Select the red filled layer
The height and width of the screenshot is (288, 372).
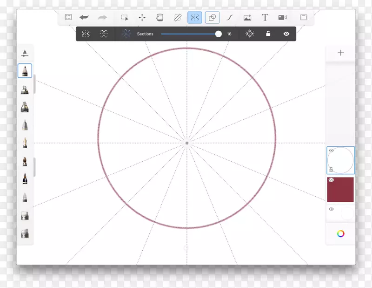tap(341, 190)
